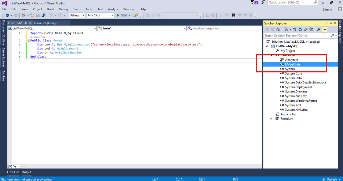Click the Start debugging button

tap(122, 15)
